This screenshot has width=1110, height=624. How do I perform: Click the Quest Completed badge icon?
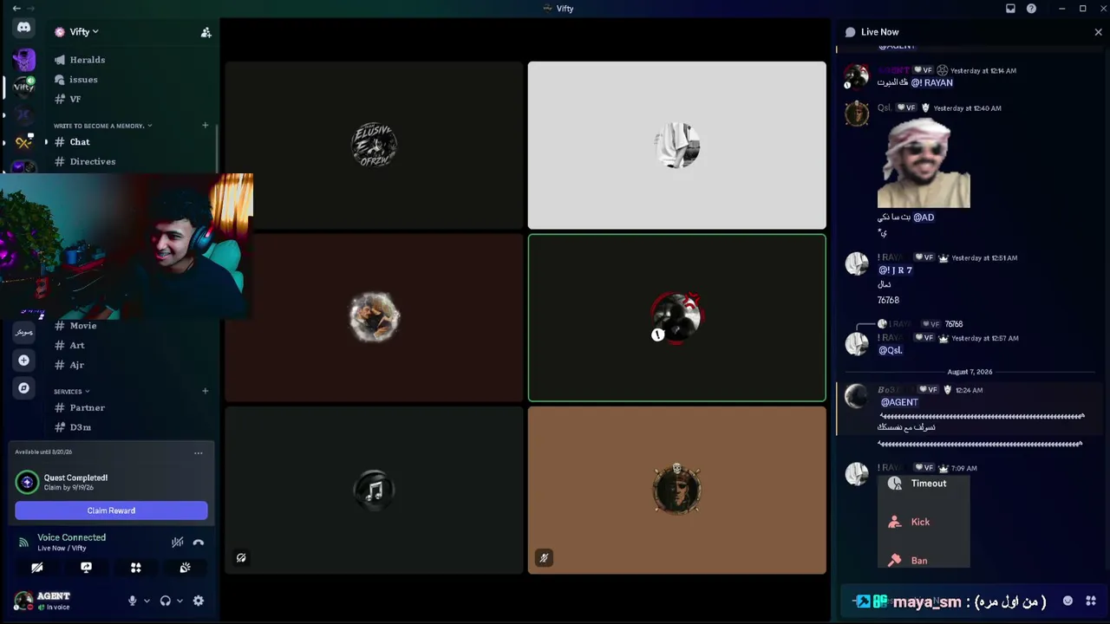[x=27, y=482]
